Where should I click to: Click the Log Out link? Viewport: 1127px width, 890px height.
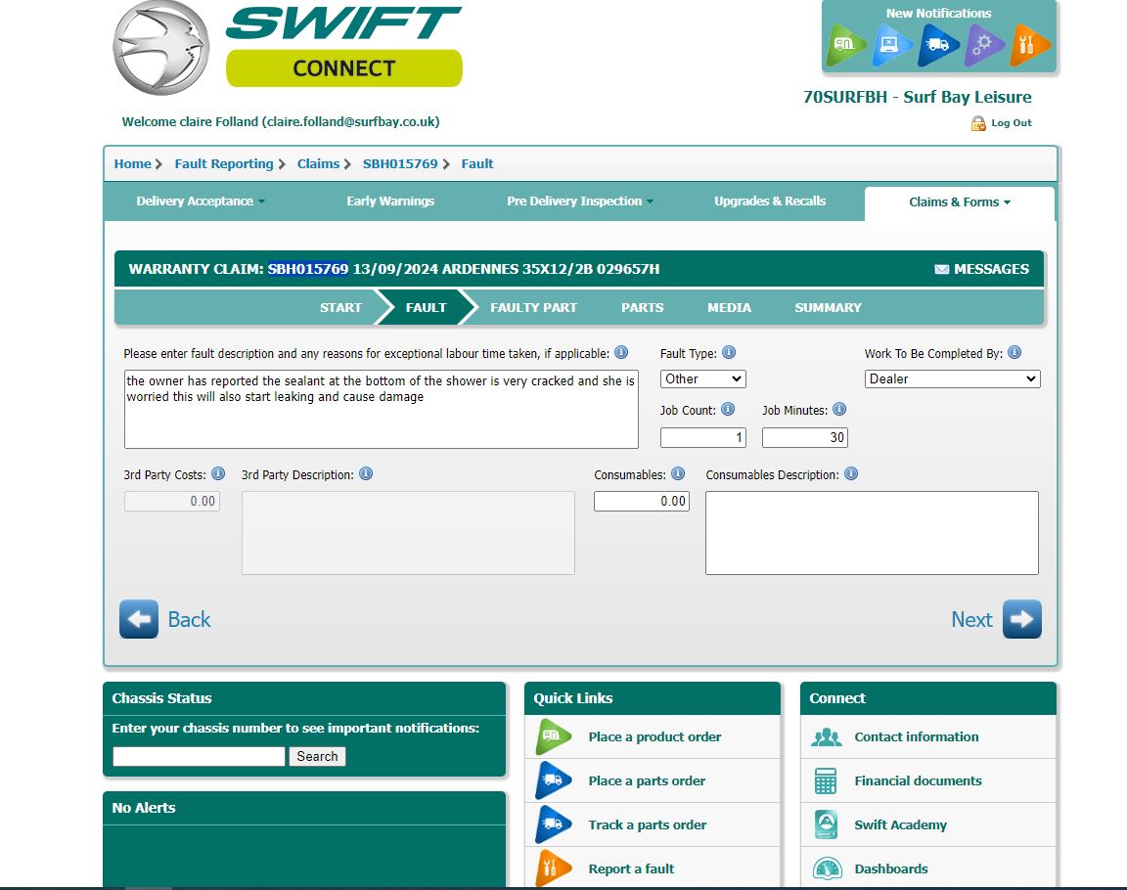(x=1012, y=123)
